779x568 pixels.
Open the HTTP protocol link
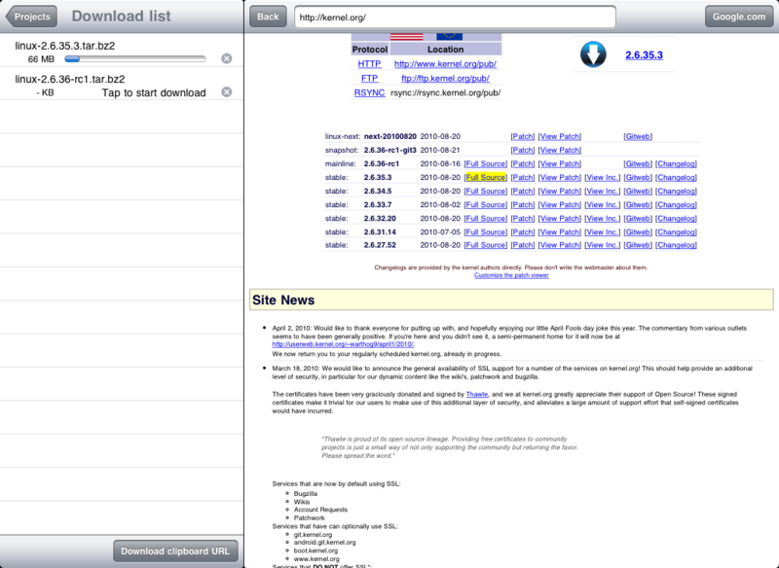(x=369, y=64)
